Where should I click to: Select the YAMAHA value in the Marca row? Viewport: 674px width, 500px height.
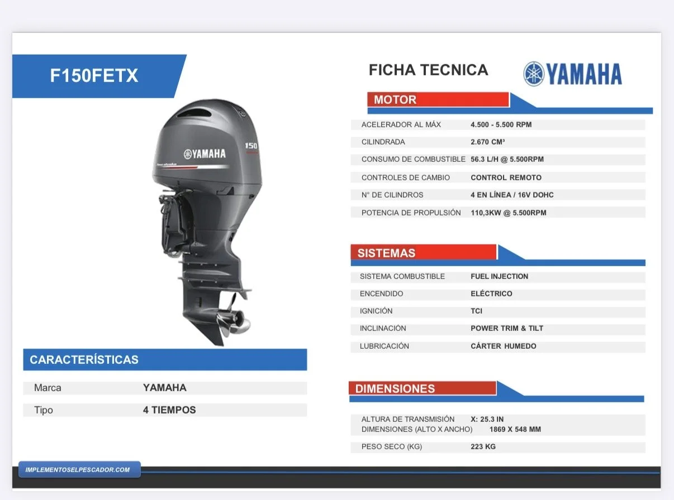pyautogui.click(x=165, y=388)
